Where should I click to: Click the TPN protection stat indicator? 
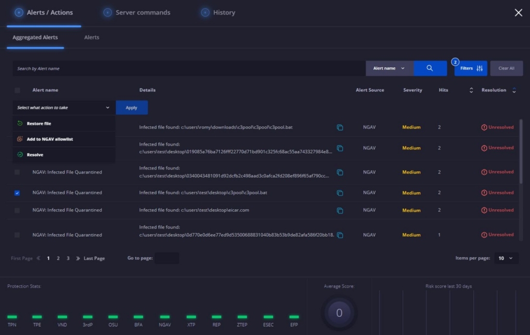point(12,317)
